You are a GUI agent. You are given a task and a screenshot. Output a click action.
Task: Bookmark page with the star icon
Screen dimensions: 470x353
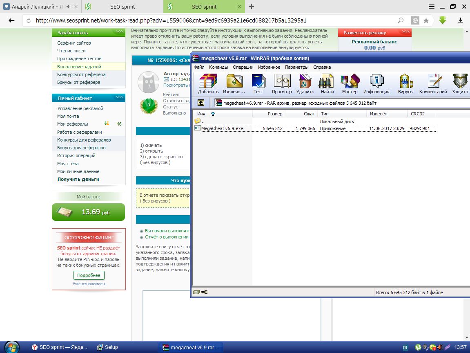pos(426,20)
